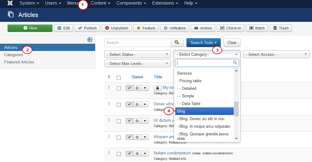
Task: Click the search magnifier button
Action: click(177, 42)
